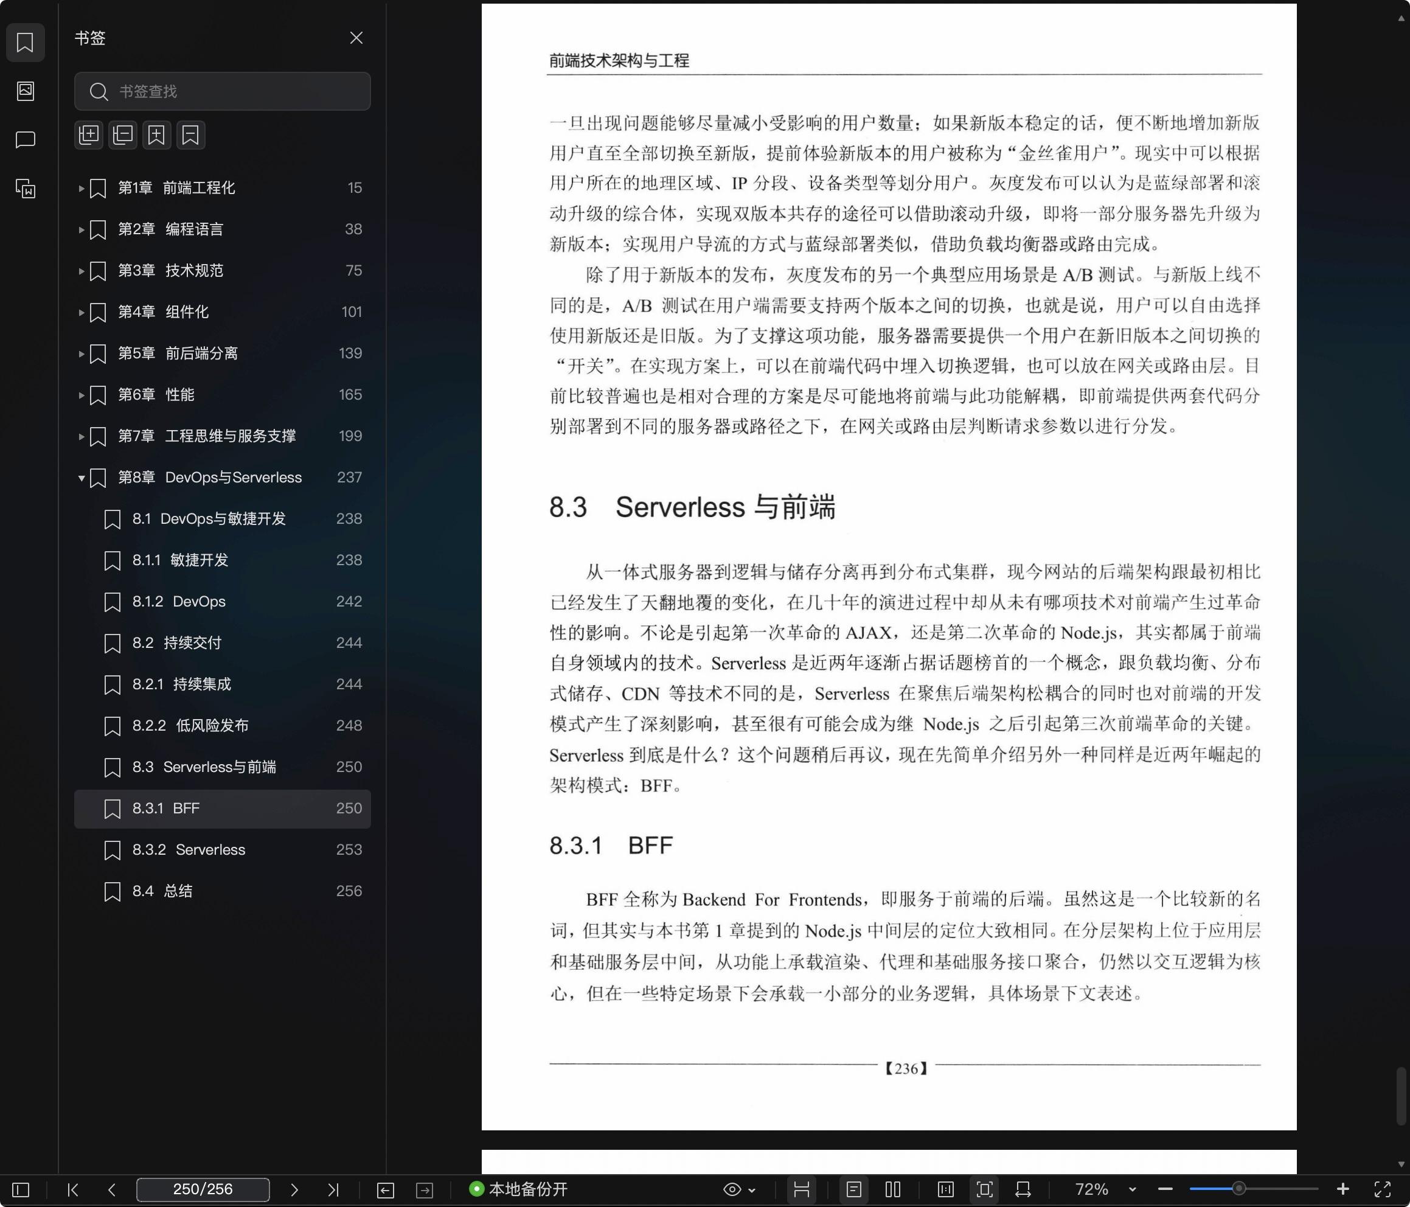
Task: Open the thumbnails panel icon
Action: tap(25, 91)
